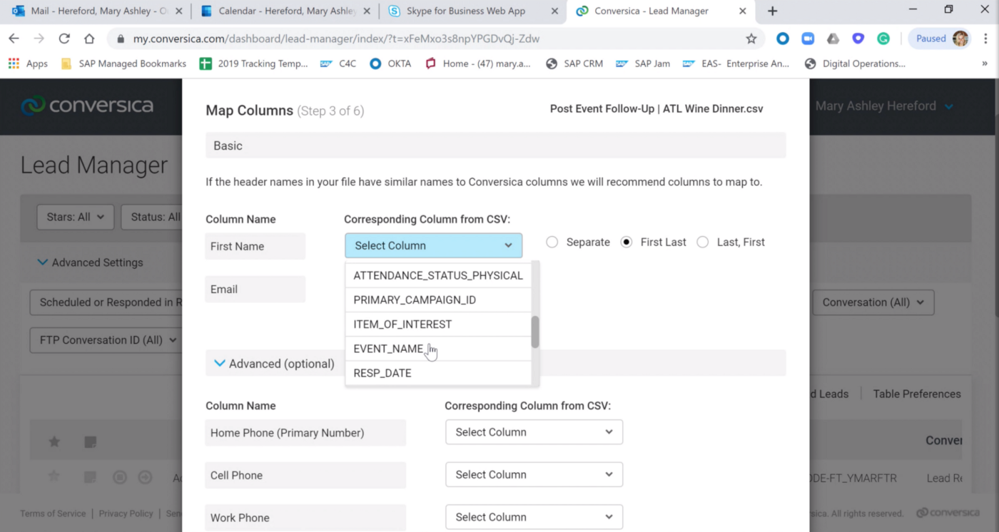
Task: Click the Paused profile button
Action: [x=941, y=39]
